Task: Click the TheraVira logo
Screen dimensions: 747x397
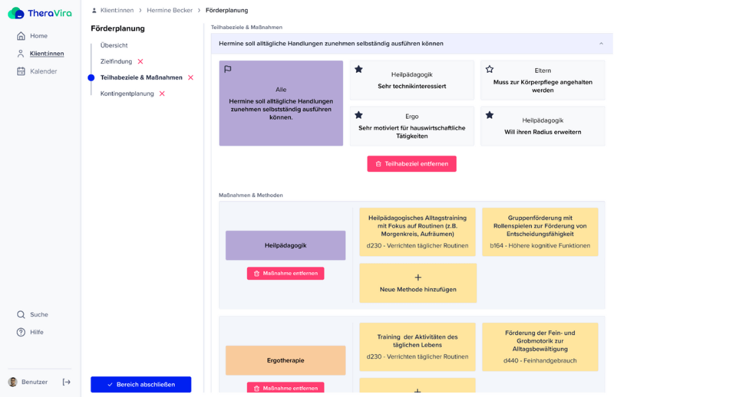Action: pyautogui.click(x=38, y=13)
